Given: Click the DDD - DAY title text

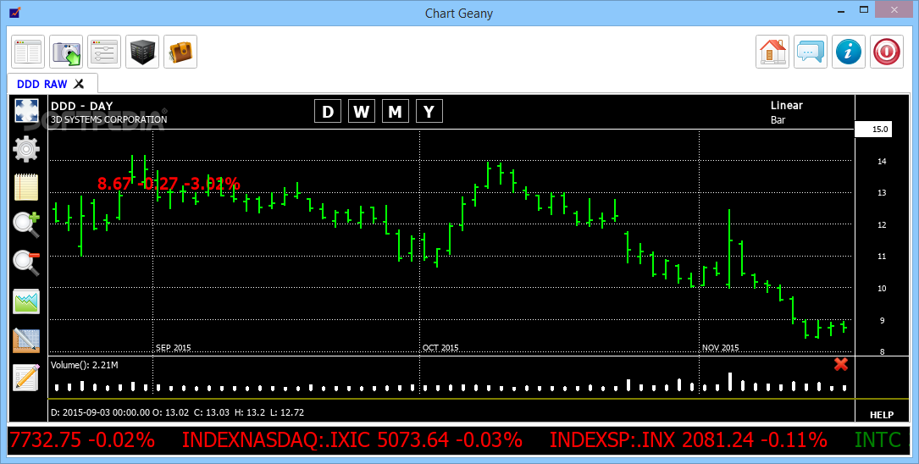Looking at the screenshot, I should [81, 106].
